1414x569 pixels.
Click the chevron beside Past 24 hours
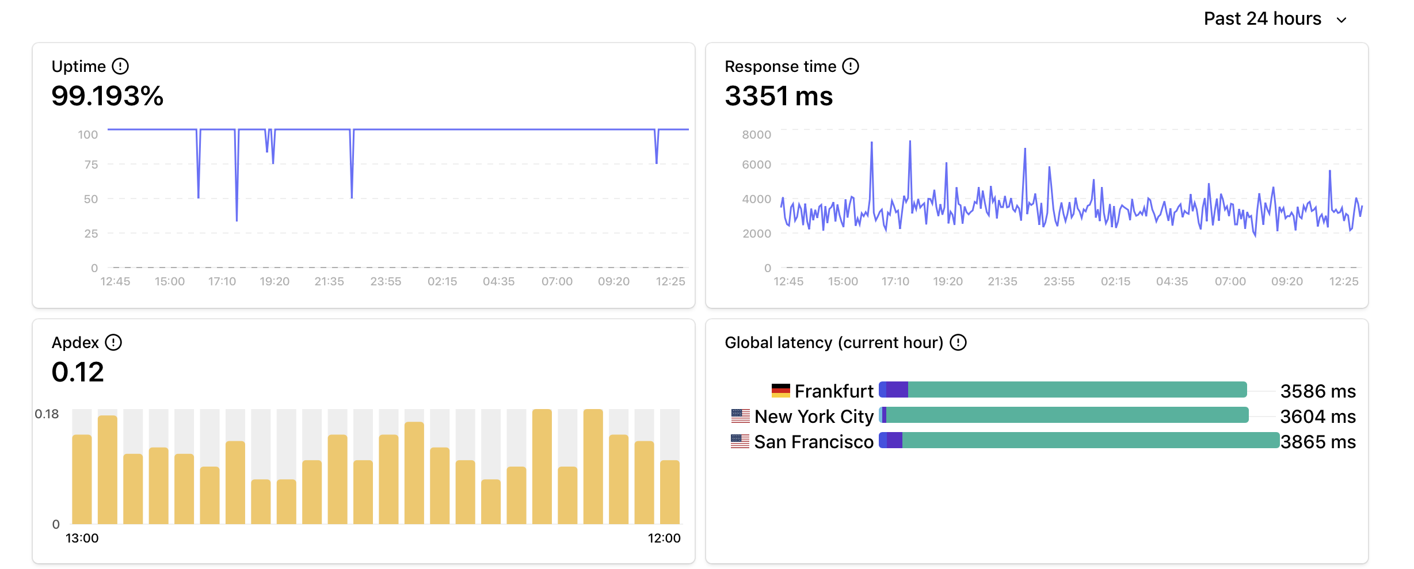pyautogui.click(x=1341, y=20)
